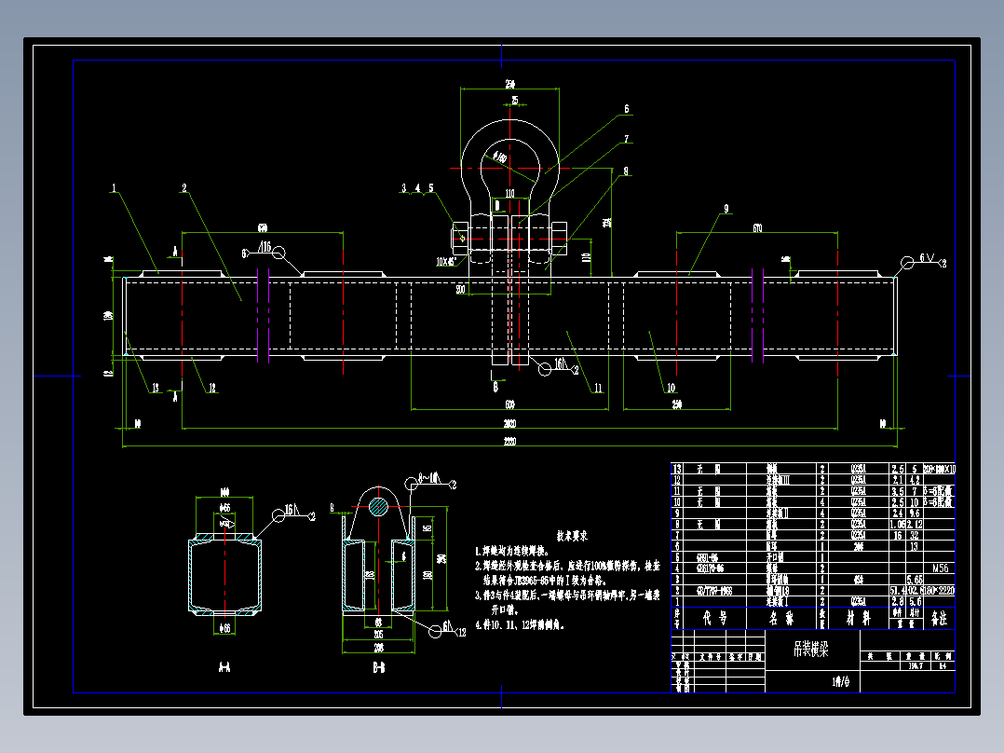Select the grouped callout 3 4 5

pyautogui.click(x=417, y=187)
